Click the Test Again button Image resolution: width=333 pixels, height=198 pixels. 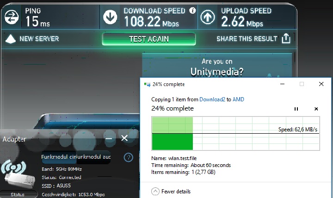[x=148, y=39]
